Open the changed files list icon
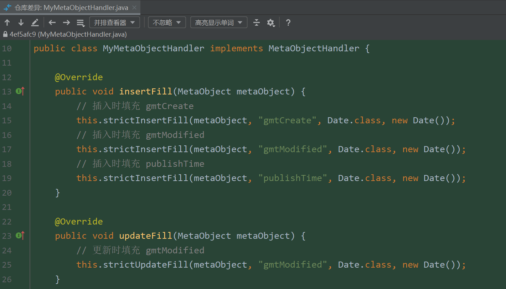 [81, 23]
